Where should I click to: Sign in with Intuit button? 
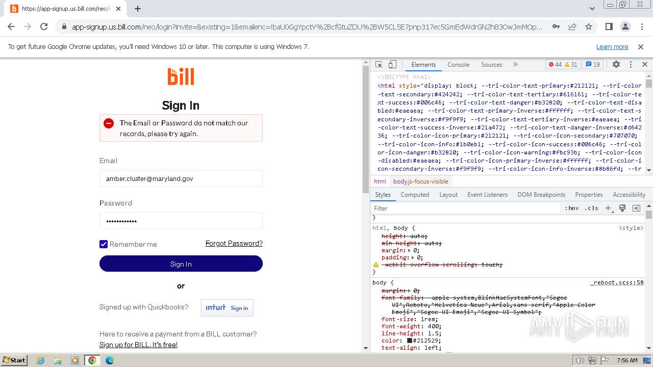(227, 308)
